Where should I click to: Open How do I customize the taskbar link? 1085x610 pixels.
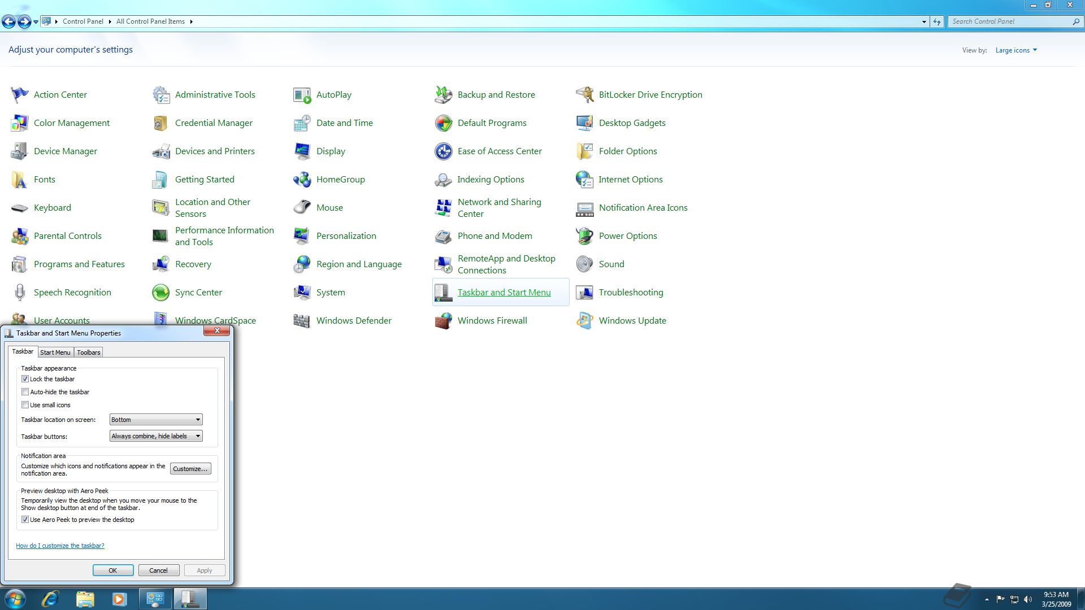pyautogui.click(x=60, y=546)
